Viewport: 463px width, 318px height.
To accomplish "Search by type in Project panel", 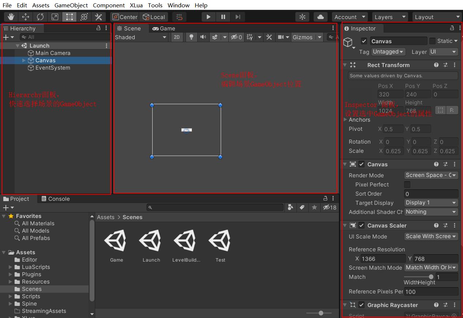I will [291, 207].
